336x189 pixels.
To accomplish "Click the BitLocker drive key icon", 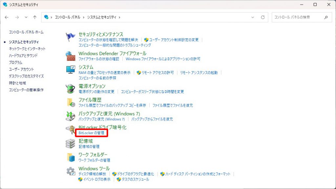I will [70, 130].
